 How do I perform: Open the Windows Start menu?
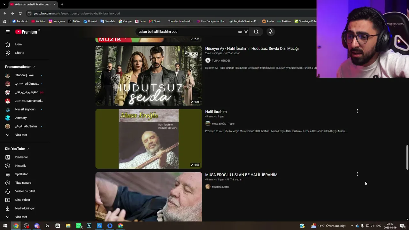click(x=5, y=226)
